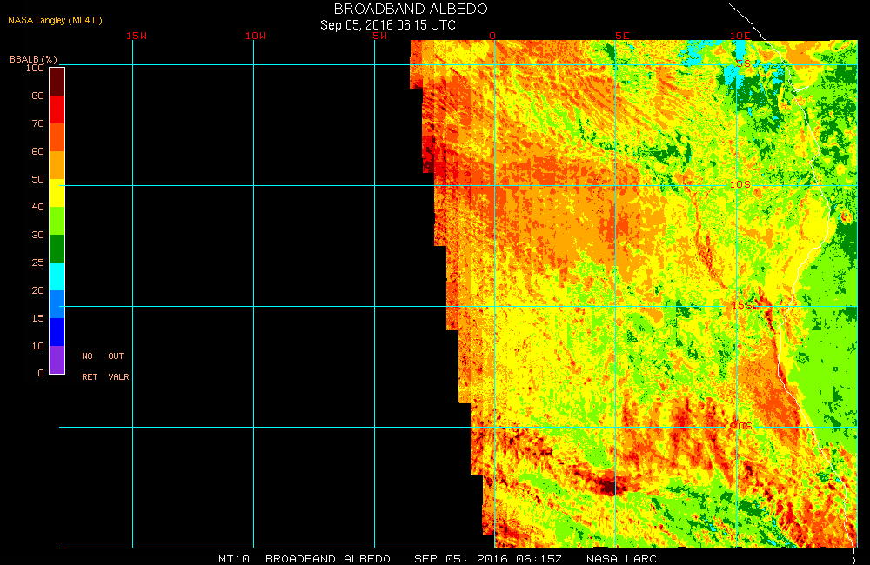The image size is (870, 565).
Task: Click the footer timestamp SEP 05, 2016 06:15Z
Action: coord(488,559)
